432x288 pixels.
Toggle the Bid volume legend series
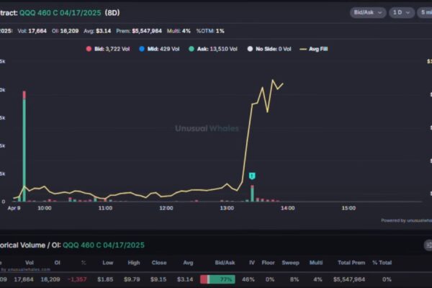[x=108, y=49]
